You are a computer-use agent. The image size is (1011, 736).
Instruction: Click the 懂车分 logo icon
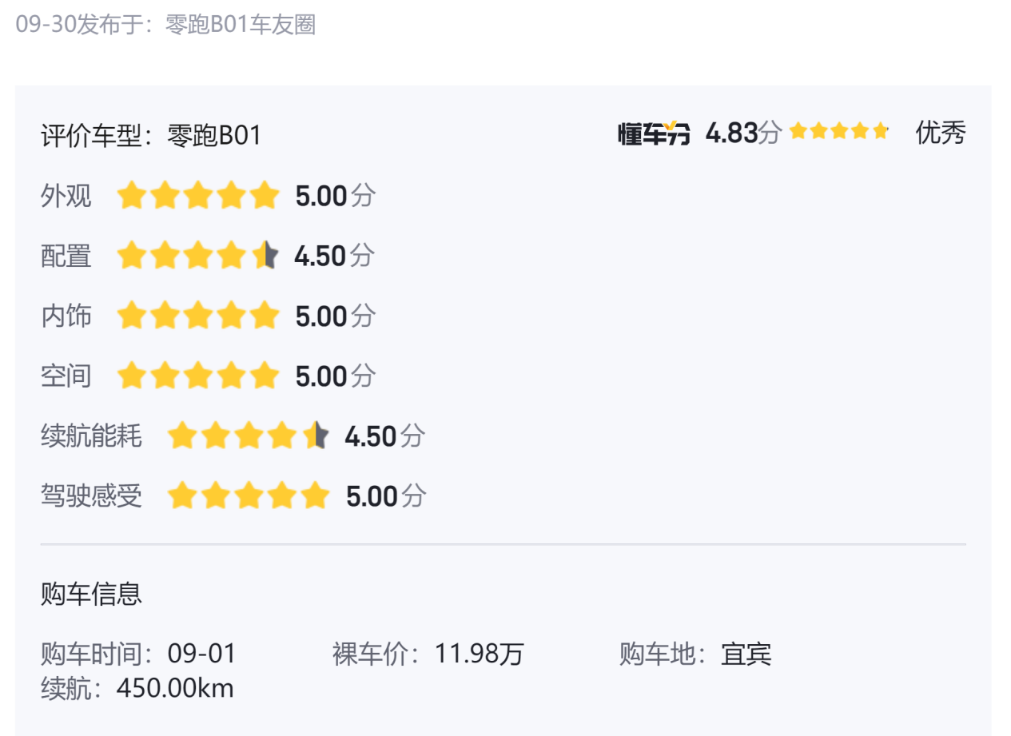click(654, 133)
